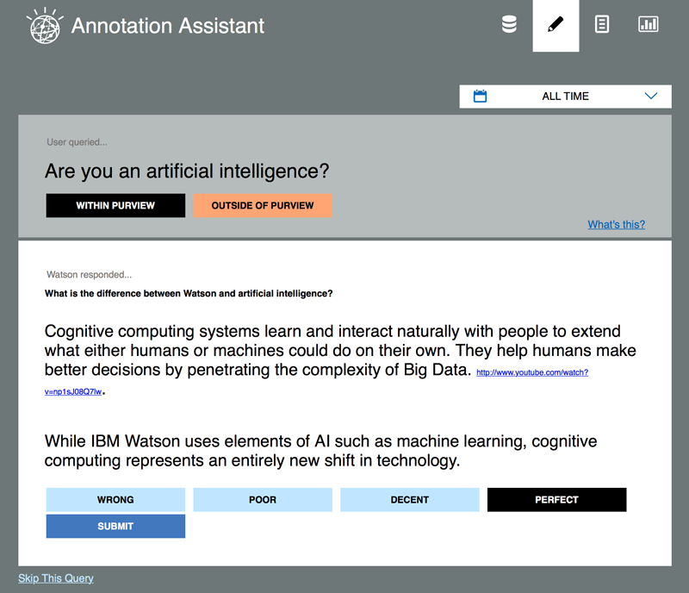The image size is (689, 593).
Task: Expand the time filter chevron arrow
Action: click(651, 97)
